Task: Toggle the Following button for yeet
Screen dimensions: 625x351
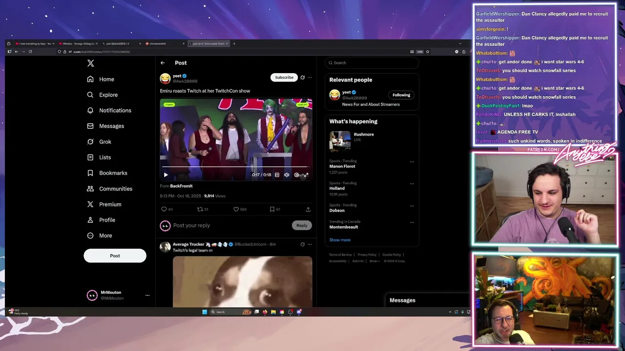Action: pos(401,95)
